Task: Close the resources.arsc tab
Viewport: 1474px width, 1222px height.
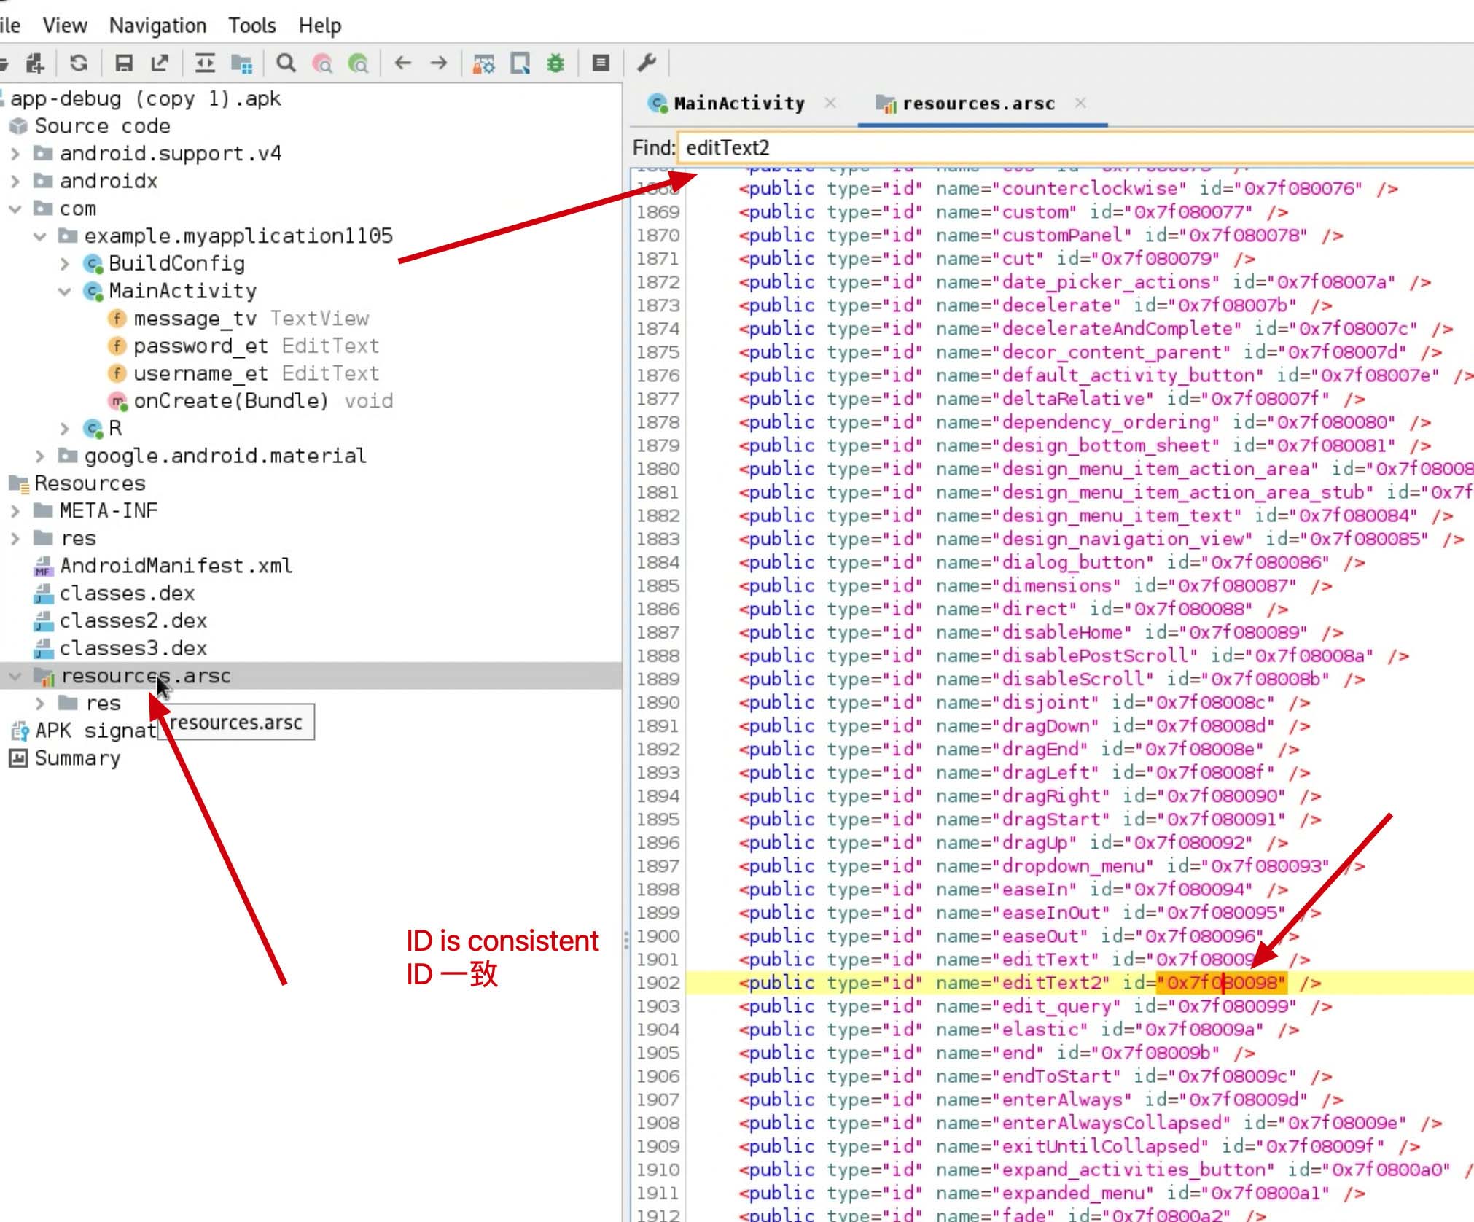Action: click(1080, 103)
